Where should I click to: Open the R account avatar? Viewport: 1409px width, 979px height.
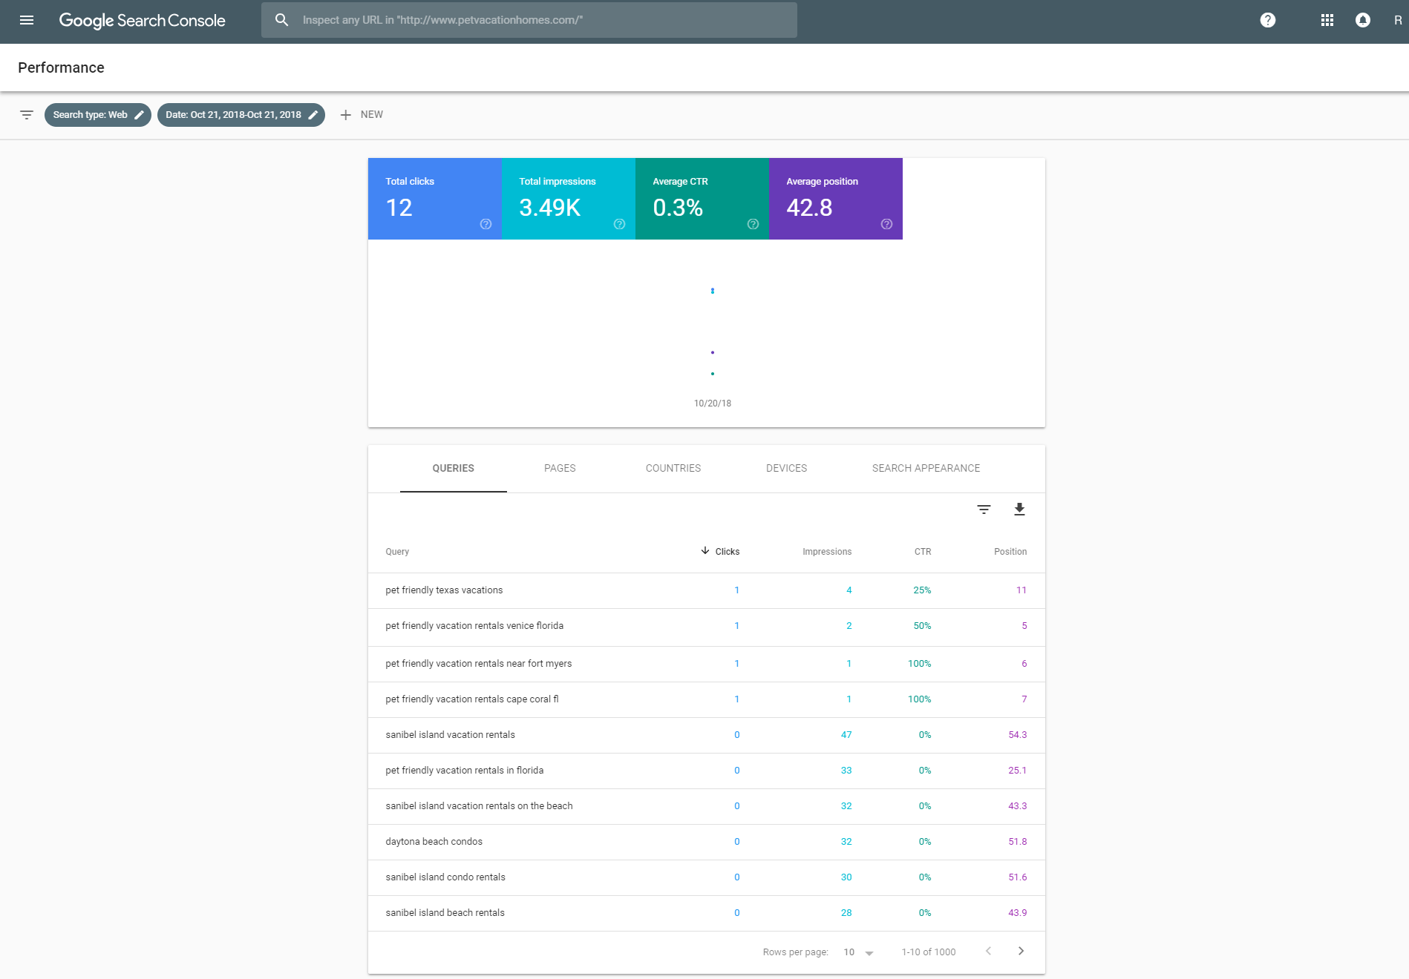click(1398, 20)
